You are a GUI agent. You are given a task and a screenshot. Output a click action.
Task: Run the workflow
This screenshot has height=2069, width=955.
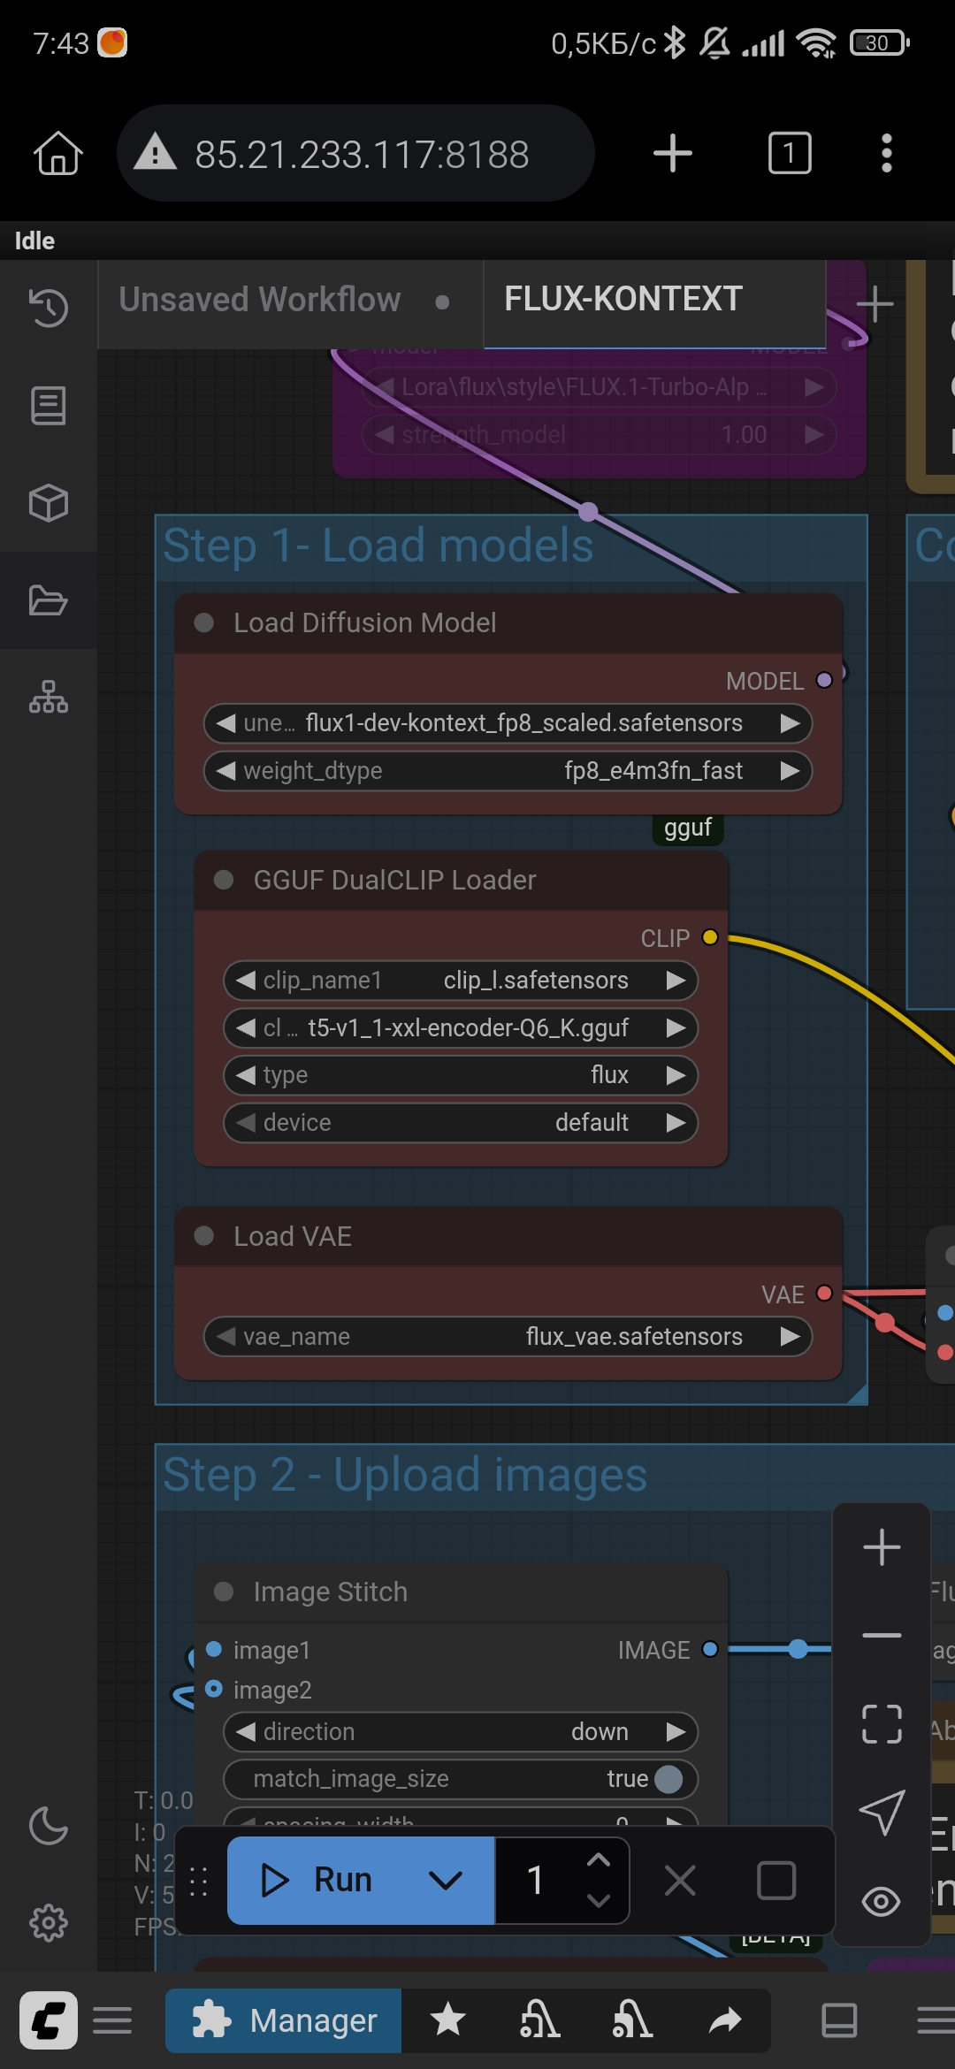317,1881
